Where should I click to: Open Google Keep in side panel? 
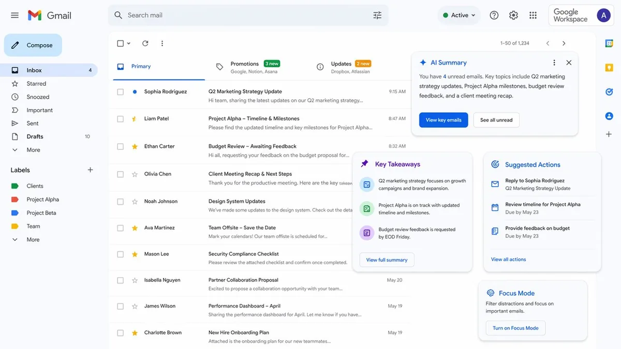(x=609, y=68)
